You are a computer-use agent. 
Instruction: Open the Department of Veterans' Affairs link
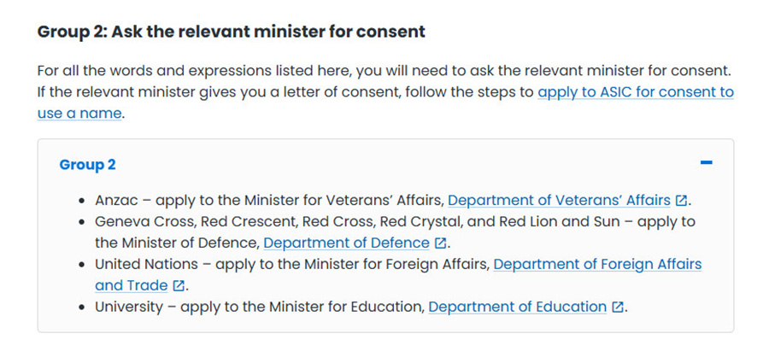point(559,200)
